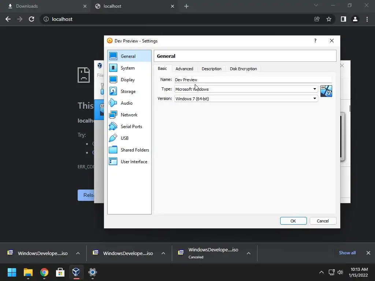
Task: Open the Storage category icon
Action: coord(113,91)
